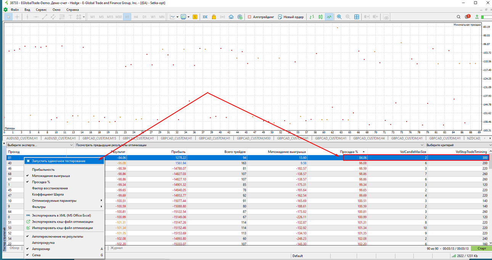Click the zoom out magnifier icon

(348, 17)
